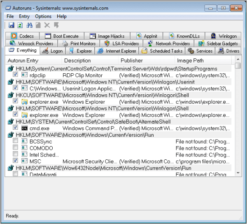The height and width of the screenshot is (224, 247).
Task: Click registry icon beside Wow6432Node Run key
Action: pyautogui.click(x=11, y=168)
